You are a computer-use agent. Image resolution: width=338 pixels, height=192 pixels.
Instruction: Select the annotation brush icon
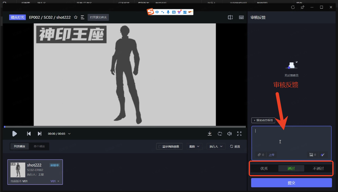tap(323, 155)
